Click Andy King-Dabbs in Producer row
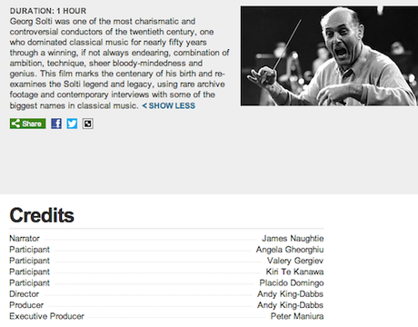This screenshot has width=418, height=327. (290, 305)
